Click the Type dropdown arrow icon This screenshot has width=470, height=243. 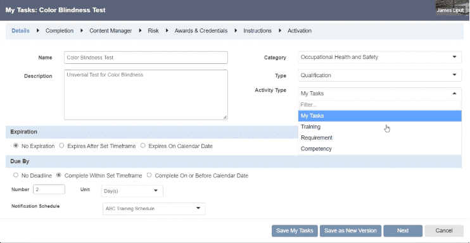(454, 75)
